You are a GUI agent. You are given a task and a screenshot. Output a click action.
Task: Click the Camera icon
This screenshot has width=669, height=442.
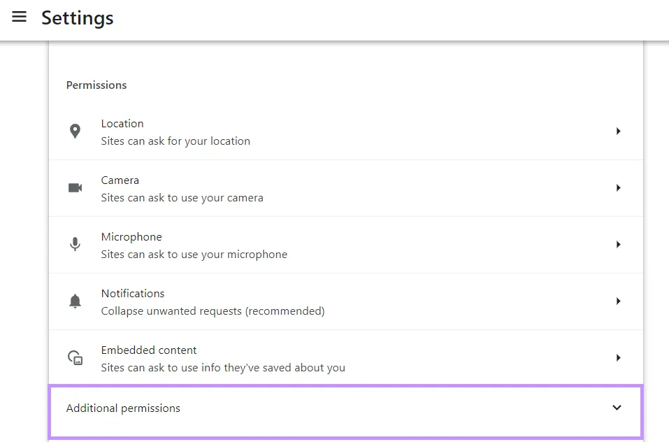(75, 187)
